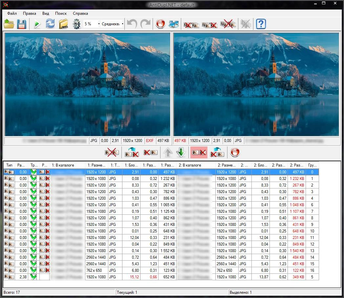
Task: Click red hand mistake icon below previews
Action: coord(235,152)
